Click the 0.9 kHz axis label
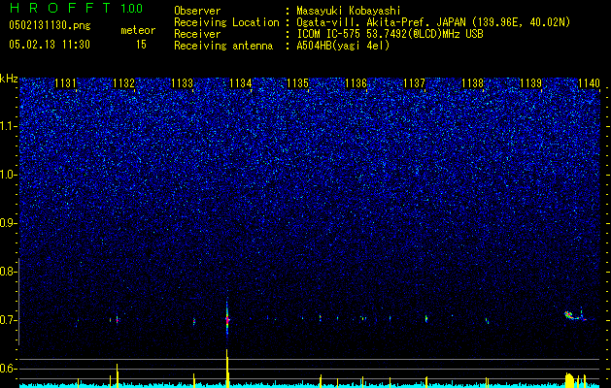This screenshot has height=388, width=611. (x=8, y=223)
